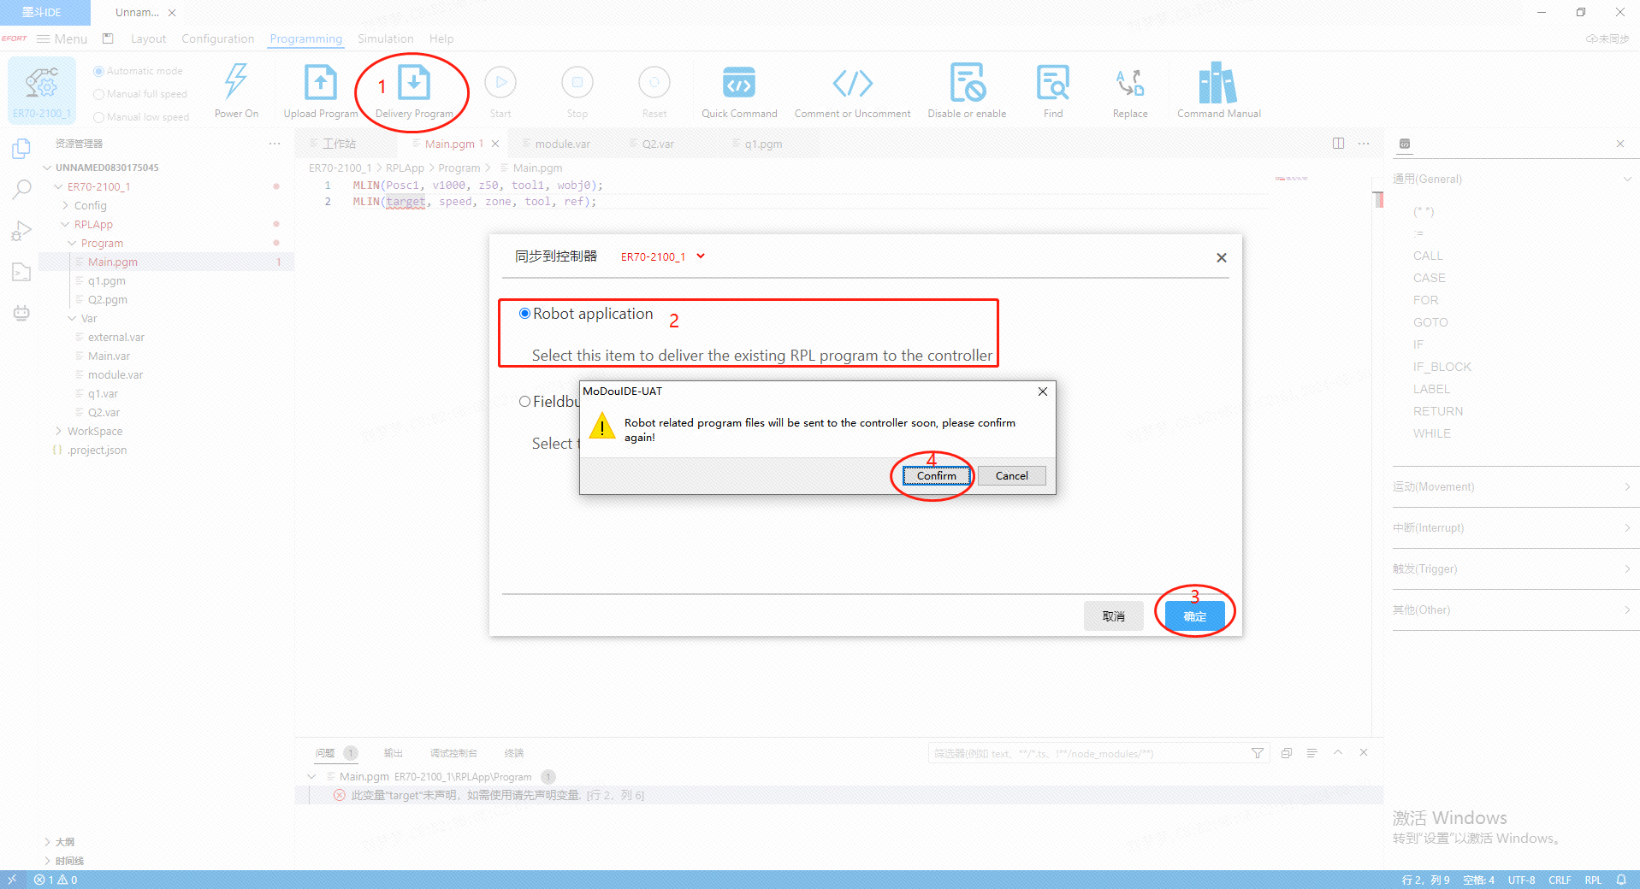Viewport: 1640px width, 889px height.
Task: Open the Quick Command tool
Action: (x=738, y=84)
